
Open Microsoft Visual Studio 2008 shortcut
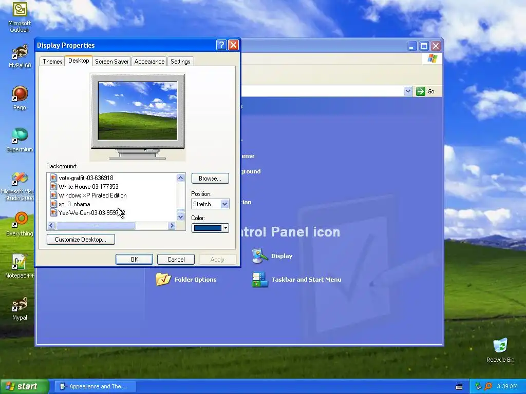(x=20, y=186)
